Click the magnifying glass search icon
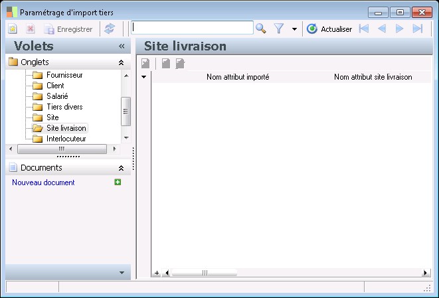Screen dimensions: 439x298 (x=260, y=29)
